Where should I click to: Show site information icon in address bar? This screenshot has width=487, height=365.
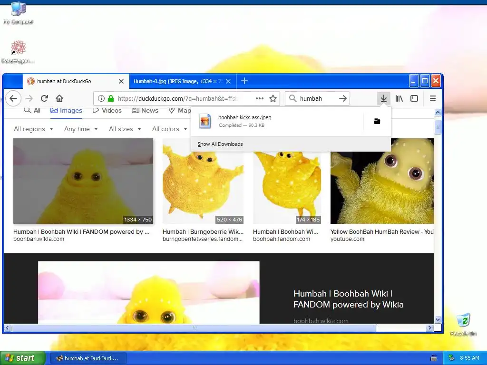(101, 98)
